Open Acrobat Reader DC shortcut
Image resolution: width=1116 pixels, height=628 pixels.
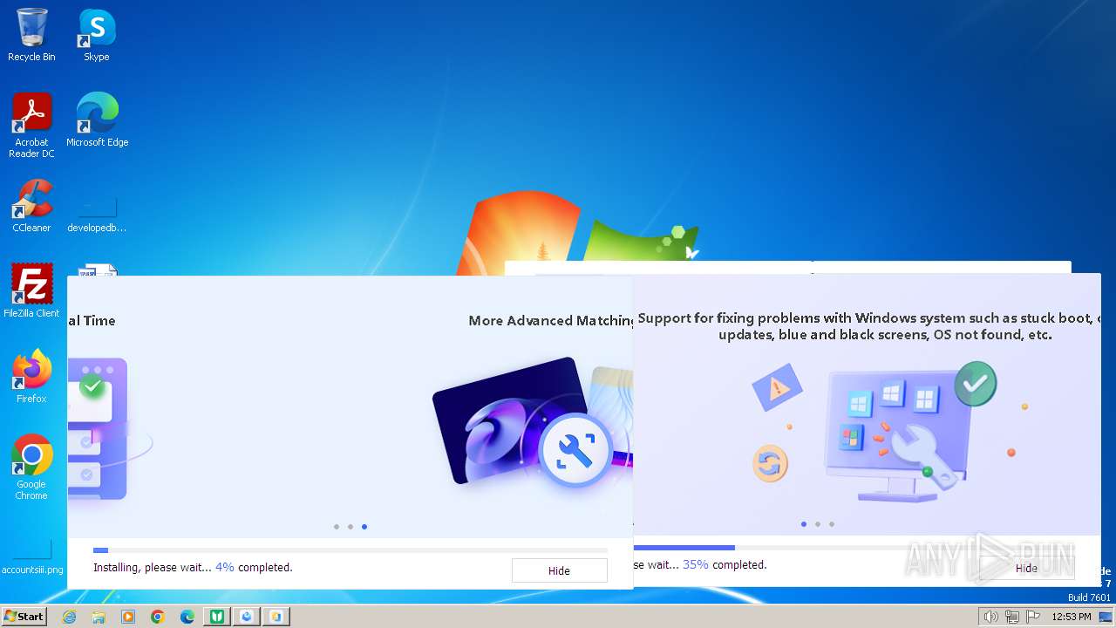[x=31, y=126]
